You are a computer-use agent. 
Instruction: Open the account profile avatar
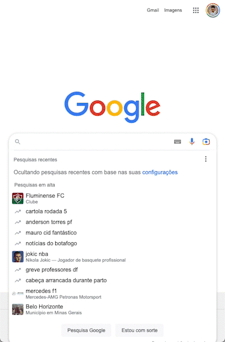click(x=213, y=10)
